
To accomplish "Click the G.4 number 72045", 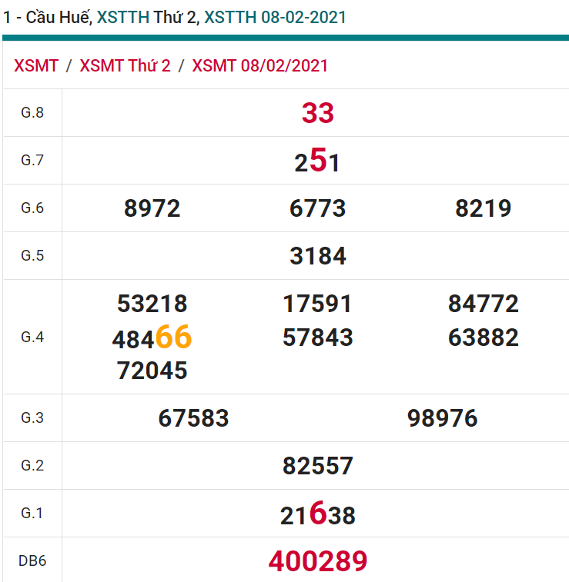I will (x=152, y=371).
